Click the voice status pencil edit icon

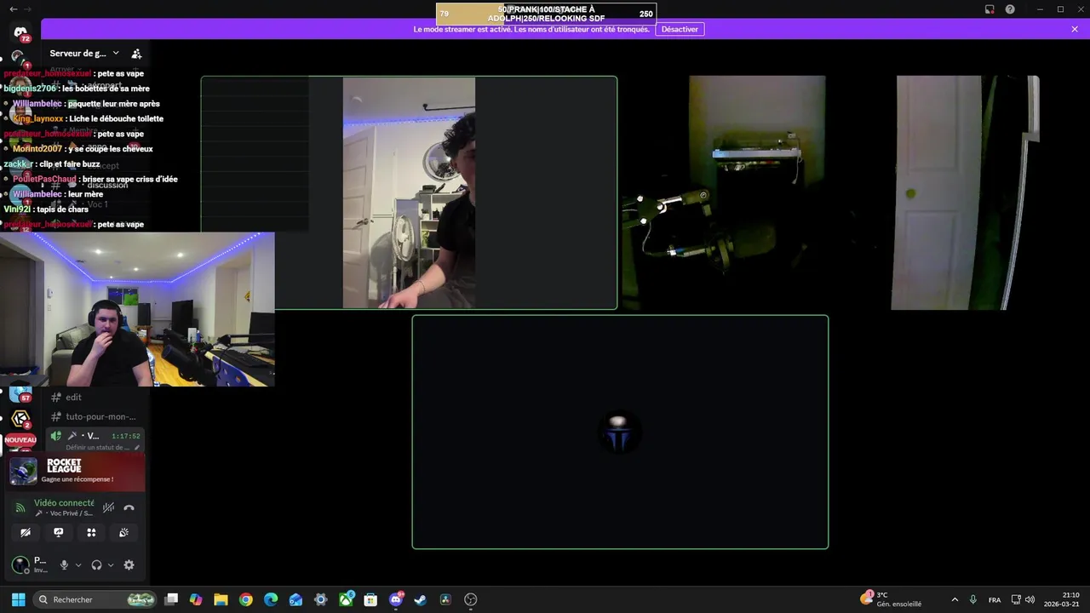(137, 447)
